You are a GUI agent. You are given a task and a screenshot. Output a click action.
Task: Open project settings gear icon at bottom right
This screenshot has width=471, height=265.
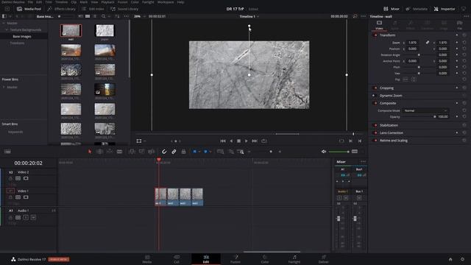tap(462, 259)
